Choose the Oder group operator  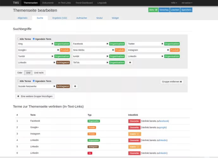coord(20,73)
